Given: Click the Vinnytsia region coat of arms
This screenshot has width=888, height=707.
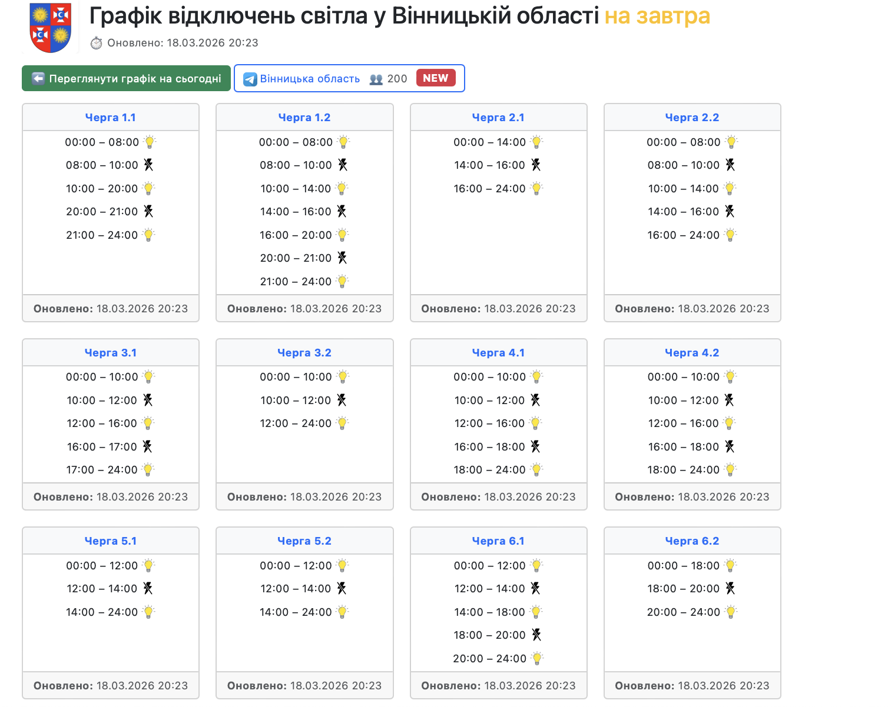Looking at the screenshot, I should pyautogui.click(x=50, y=28).
